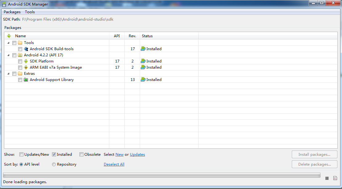The image size is (342, 189).
Task: Check the Extras category checkbox
Action: point(14,74)
